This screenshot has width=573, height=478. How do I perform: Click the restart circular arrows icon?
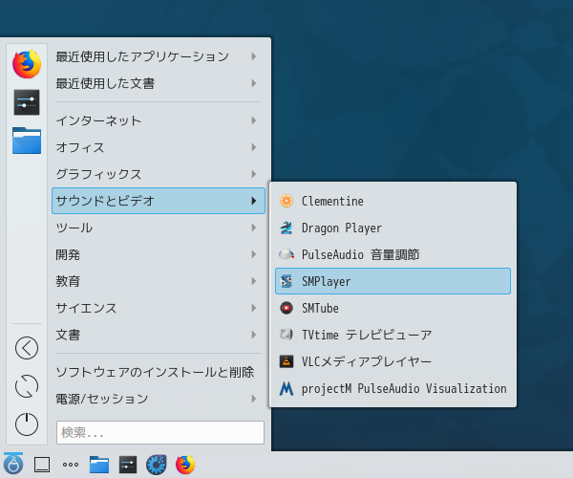click(27, 386)
